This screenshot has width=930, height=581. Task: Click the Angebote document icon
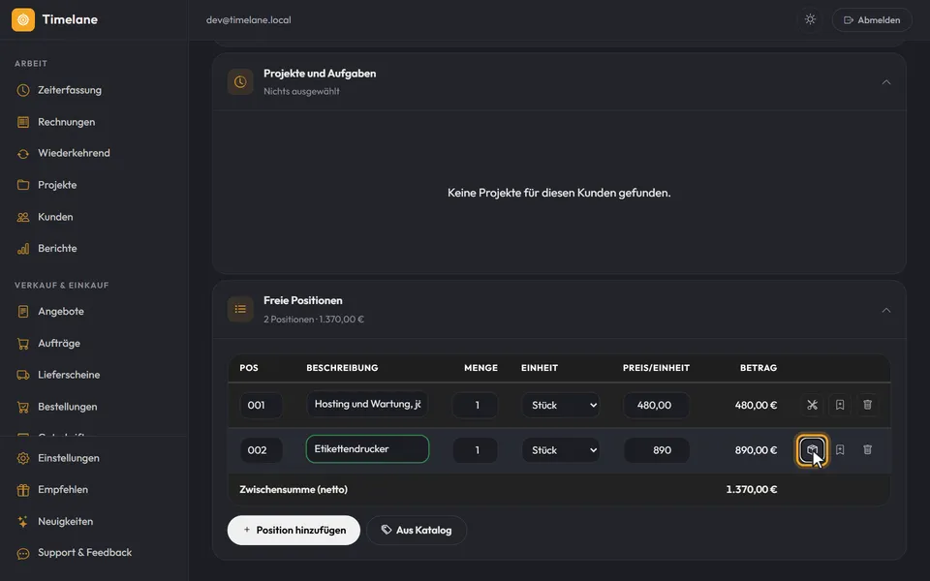pos(23,311)
